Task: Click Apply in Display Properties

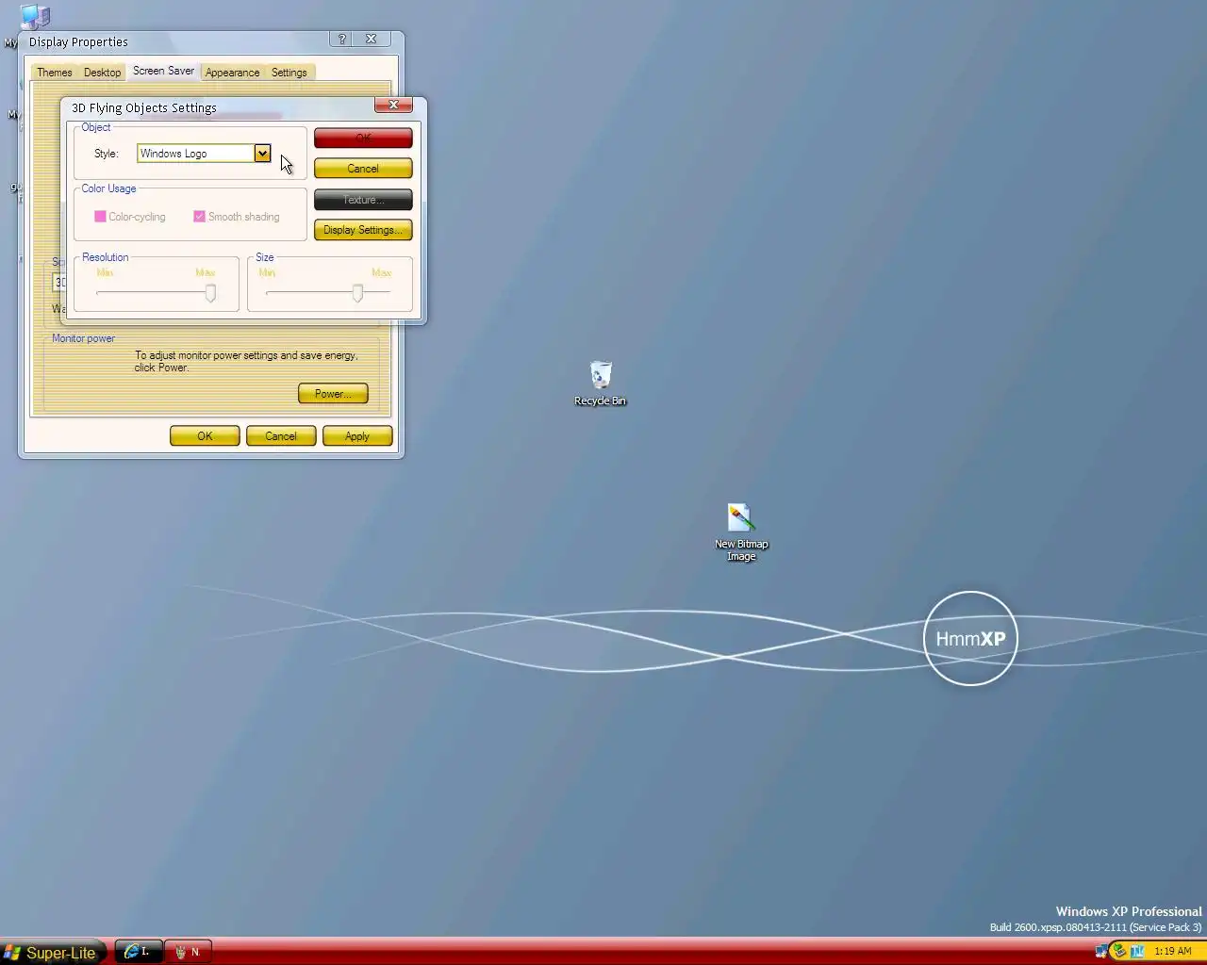Action: click(x=357, y=436)
